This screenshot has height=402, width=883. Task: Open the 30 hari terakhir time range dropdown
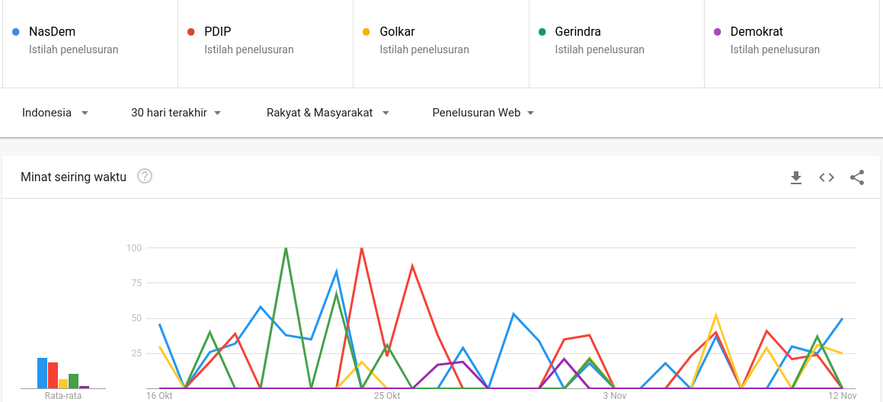[x=176, y=113]
